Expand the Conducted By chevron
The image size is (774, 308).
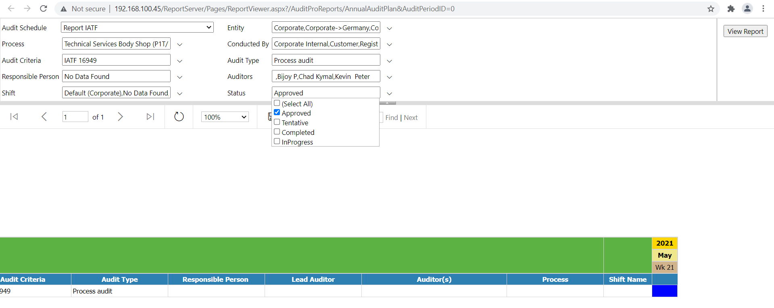tap(390, 44)
